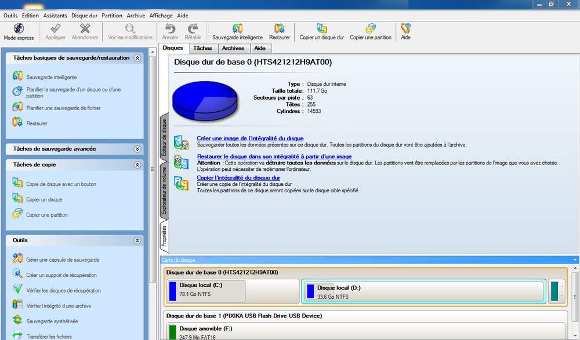Open the vertical Explorateur de volume tab

click(164, 191)
